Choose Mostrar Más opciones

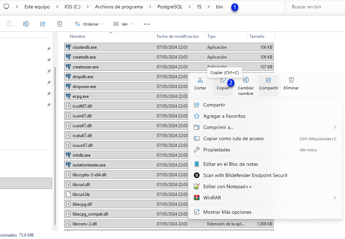[265, 212]
